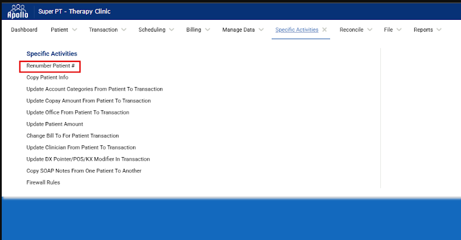
Task: Open Update Patient Amount activity
Action: tap(55, 124)
